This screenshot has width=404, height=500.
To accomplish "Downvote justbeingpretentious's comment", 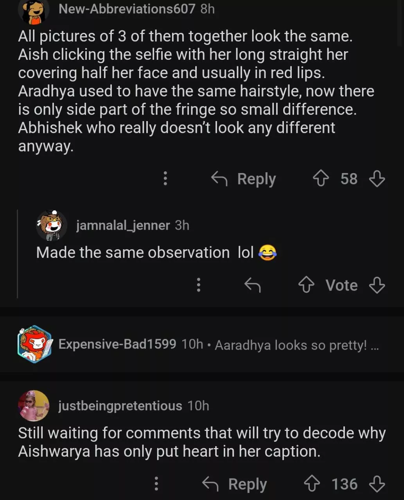I will 377,484.
